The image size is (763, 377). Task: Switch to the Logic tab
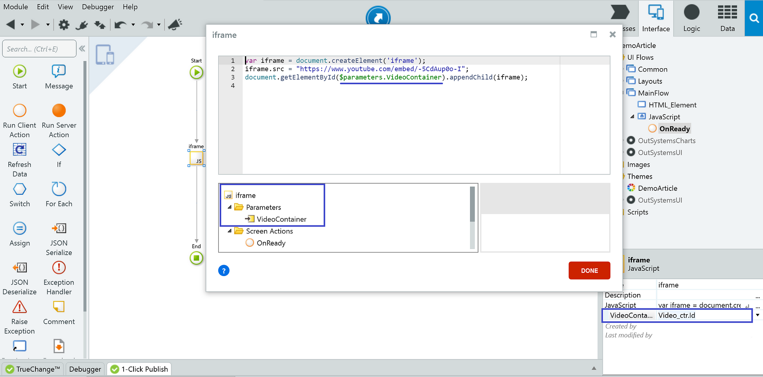[x=692, y=18]
